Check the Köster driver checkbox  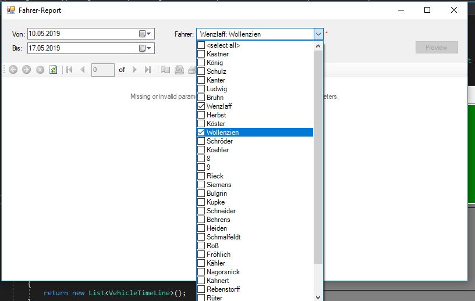click(201, 124)
